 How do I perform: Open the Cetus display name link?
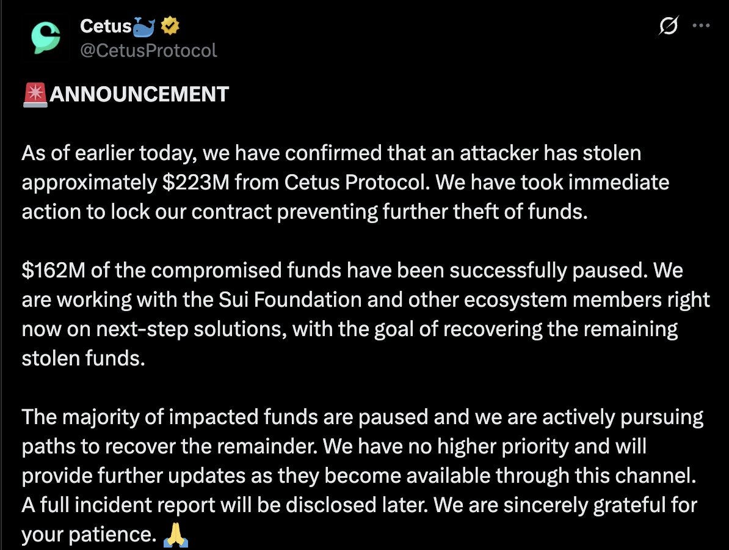[106, 26]
